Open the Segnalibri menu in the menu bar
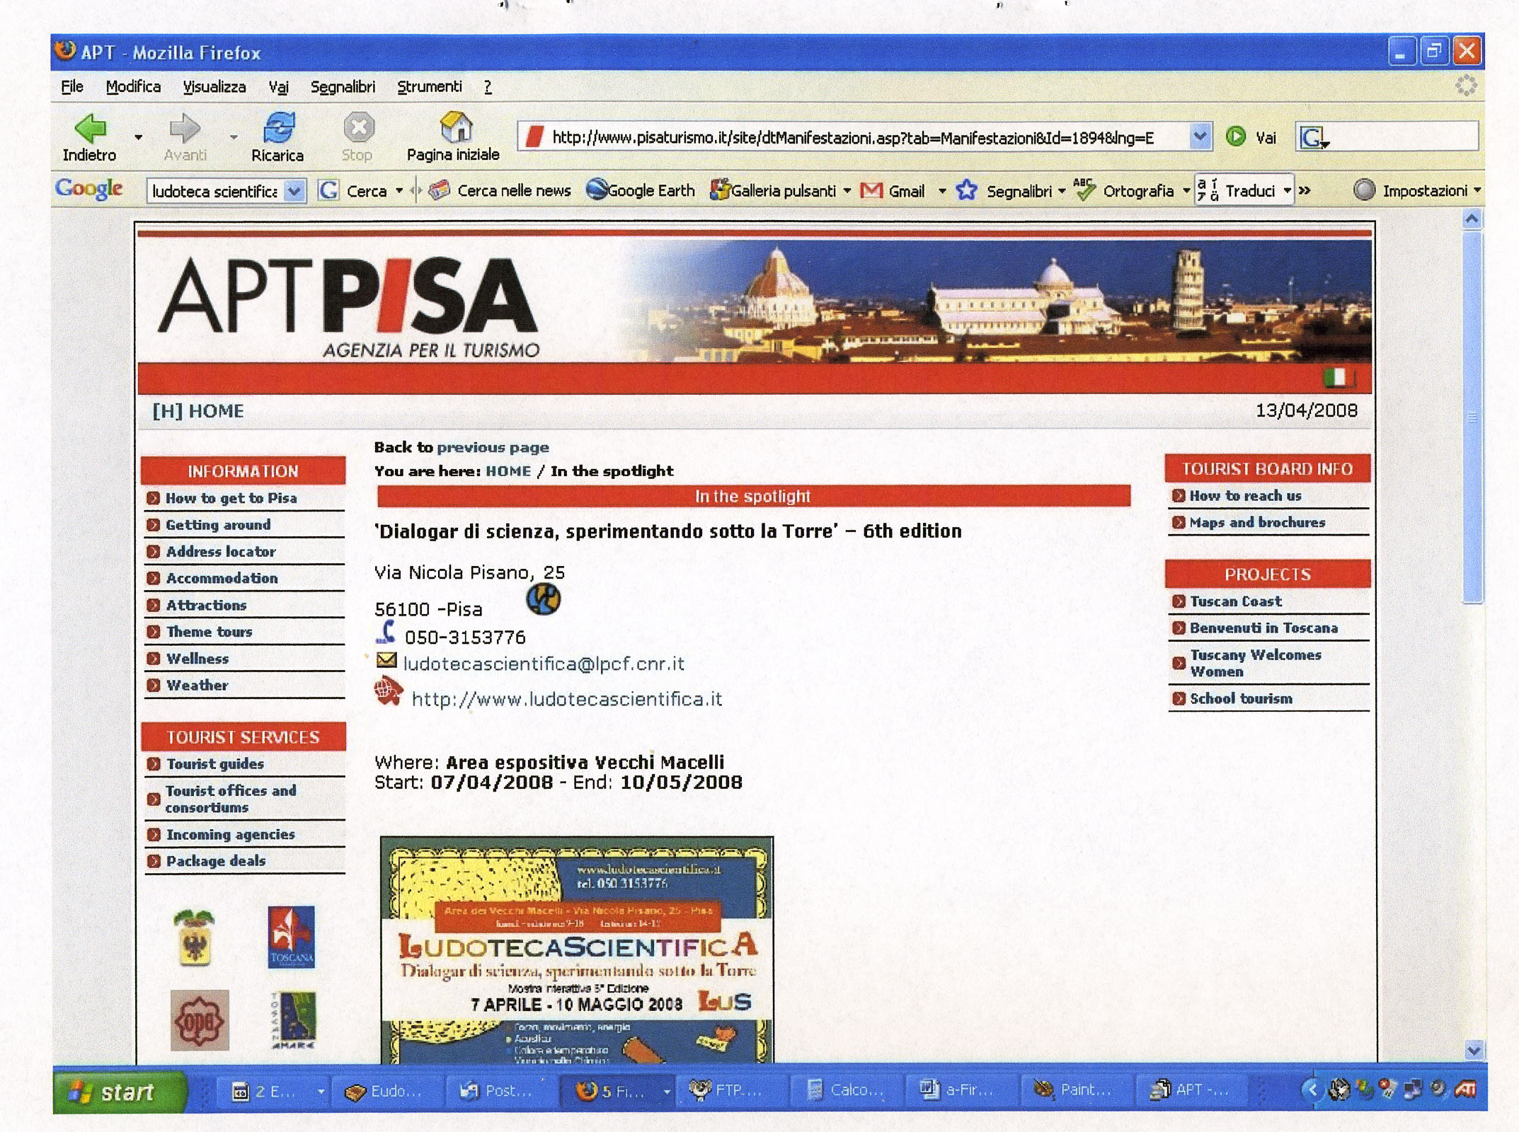1519x1132 pixels. pyautogui.click(x=343, y=87)
